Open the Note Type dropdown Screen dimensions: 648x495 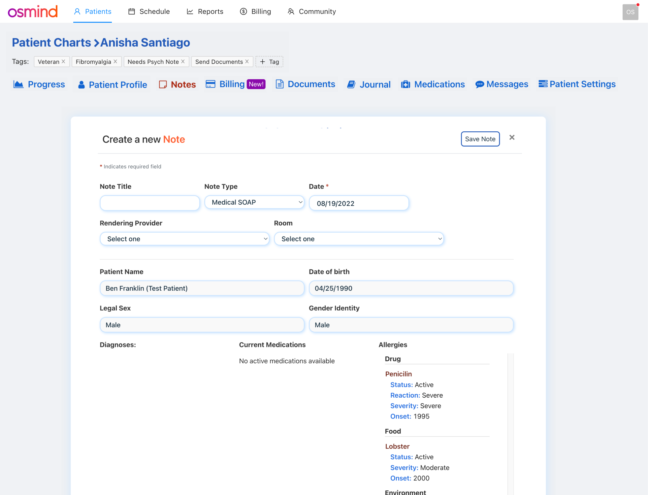pos(254,202)
